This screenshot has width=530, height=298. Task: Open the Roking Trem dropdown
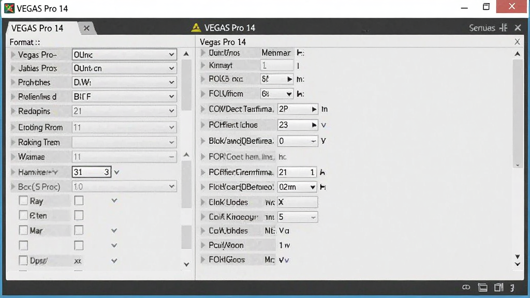click(x=124, y=142)
